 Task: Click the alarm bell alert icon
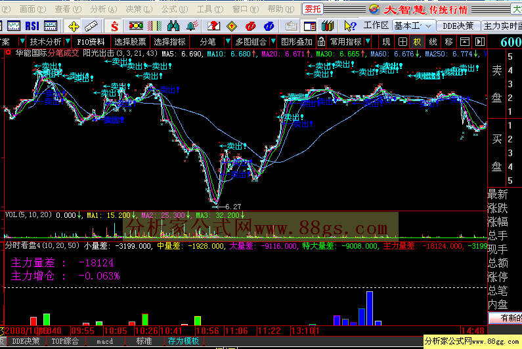(x=192, y=26)
